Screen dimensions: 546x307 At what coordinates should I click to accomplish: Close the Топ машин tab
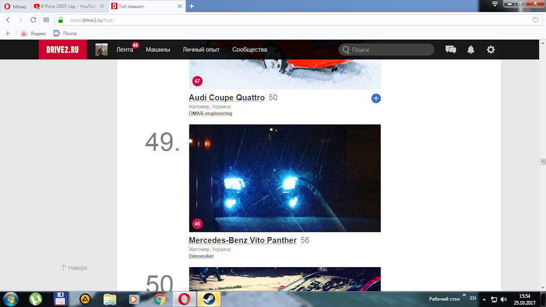(179, 6)
